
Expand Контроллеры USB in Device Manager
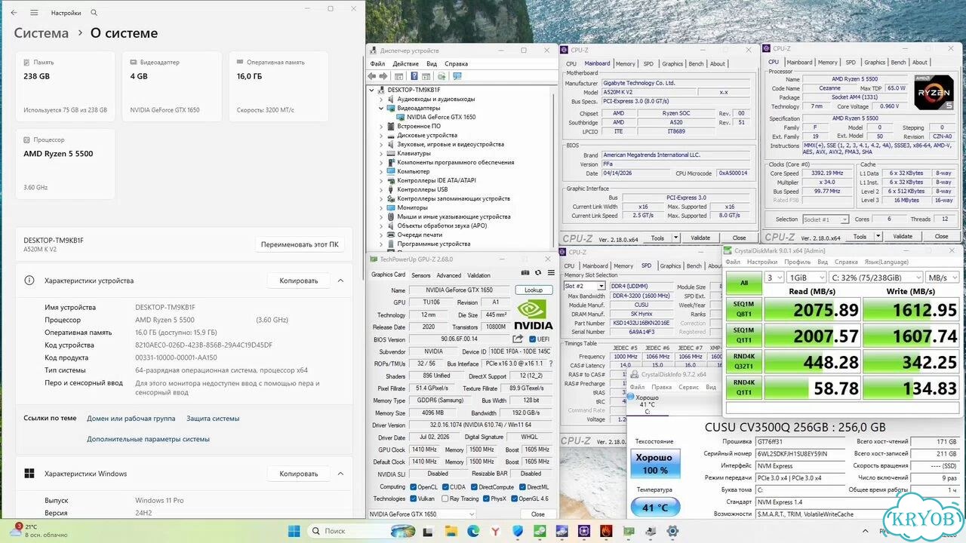point(382,189)
